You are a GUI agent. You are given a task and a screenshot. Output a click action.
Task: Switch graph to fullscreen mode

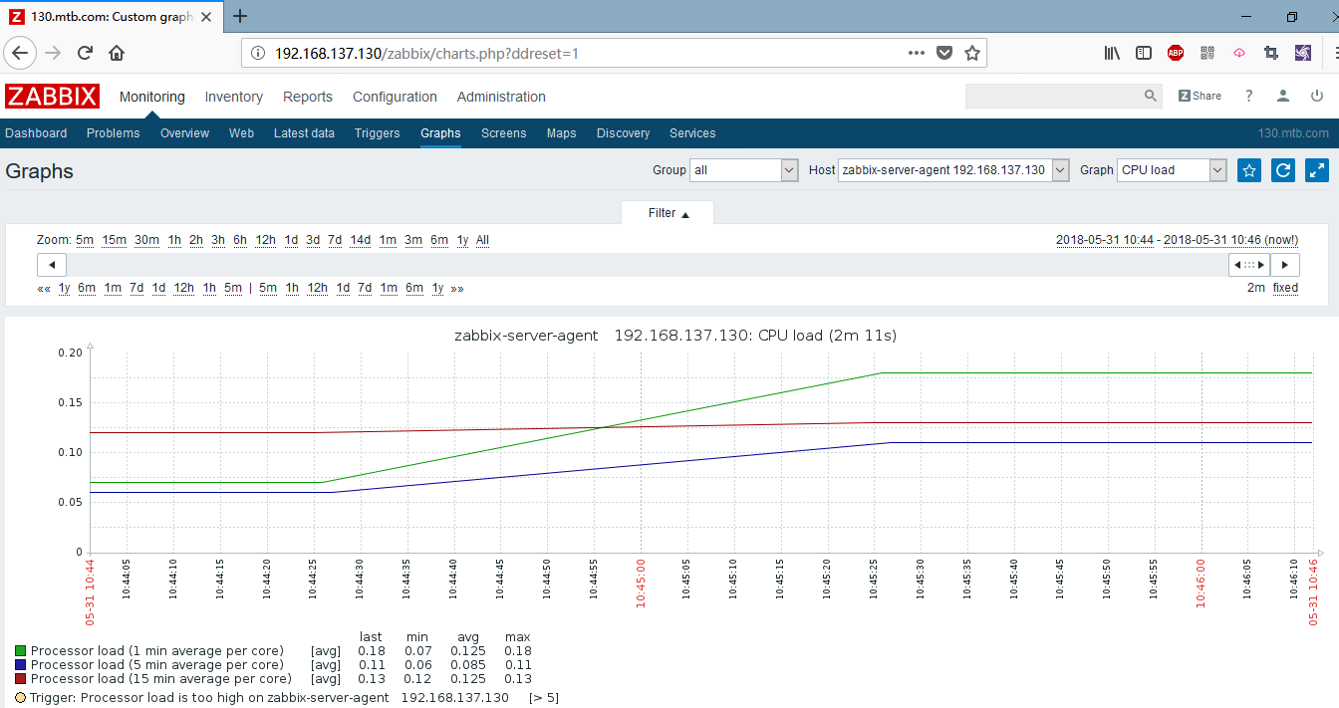1318,170
